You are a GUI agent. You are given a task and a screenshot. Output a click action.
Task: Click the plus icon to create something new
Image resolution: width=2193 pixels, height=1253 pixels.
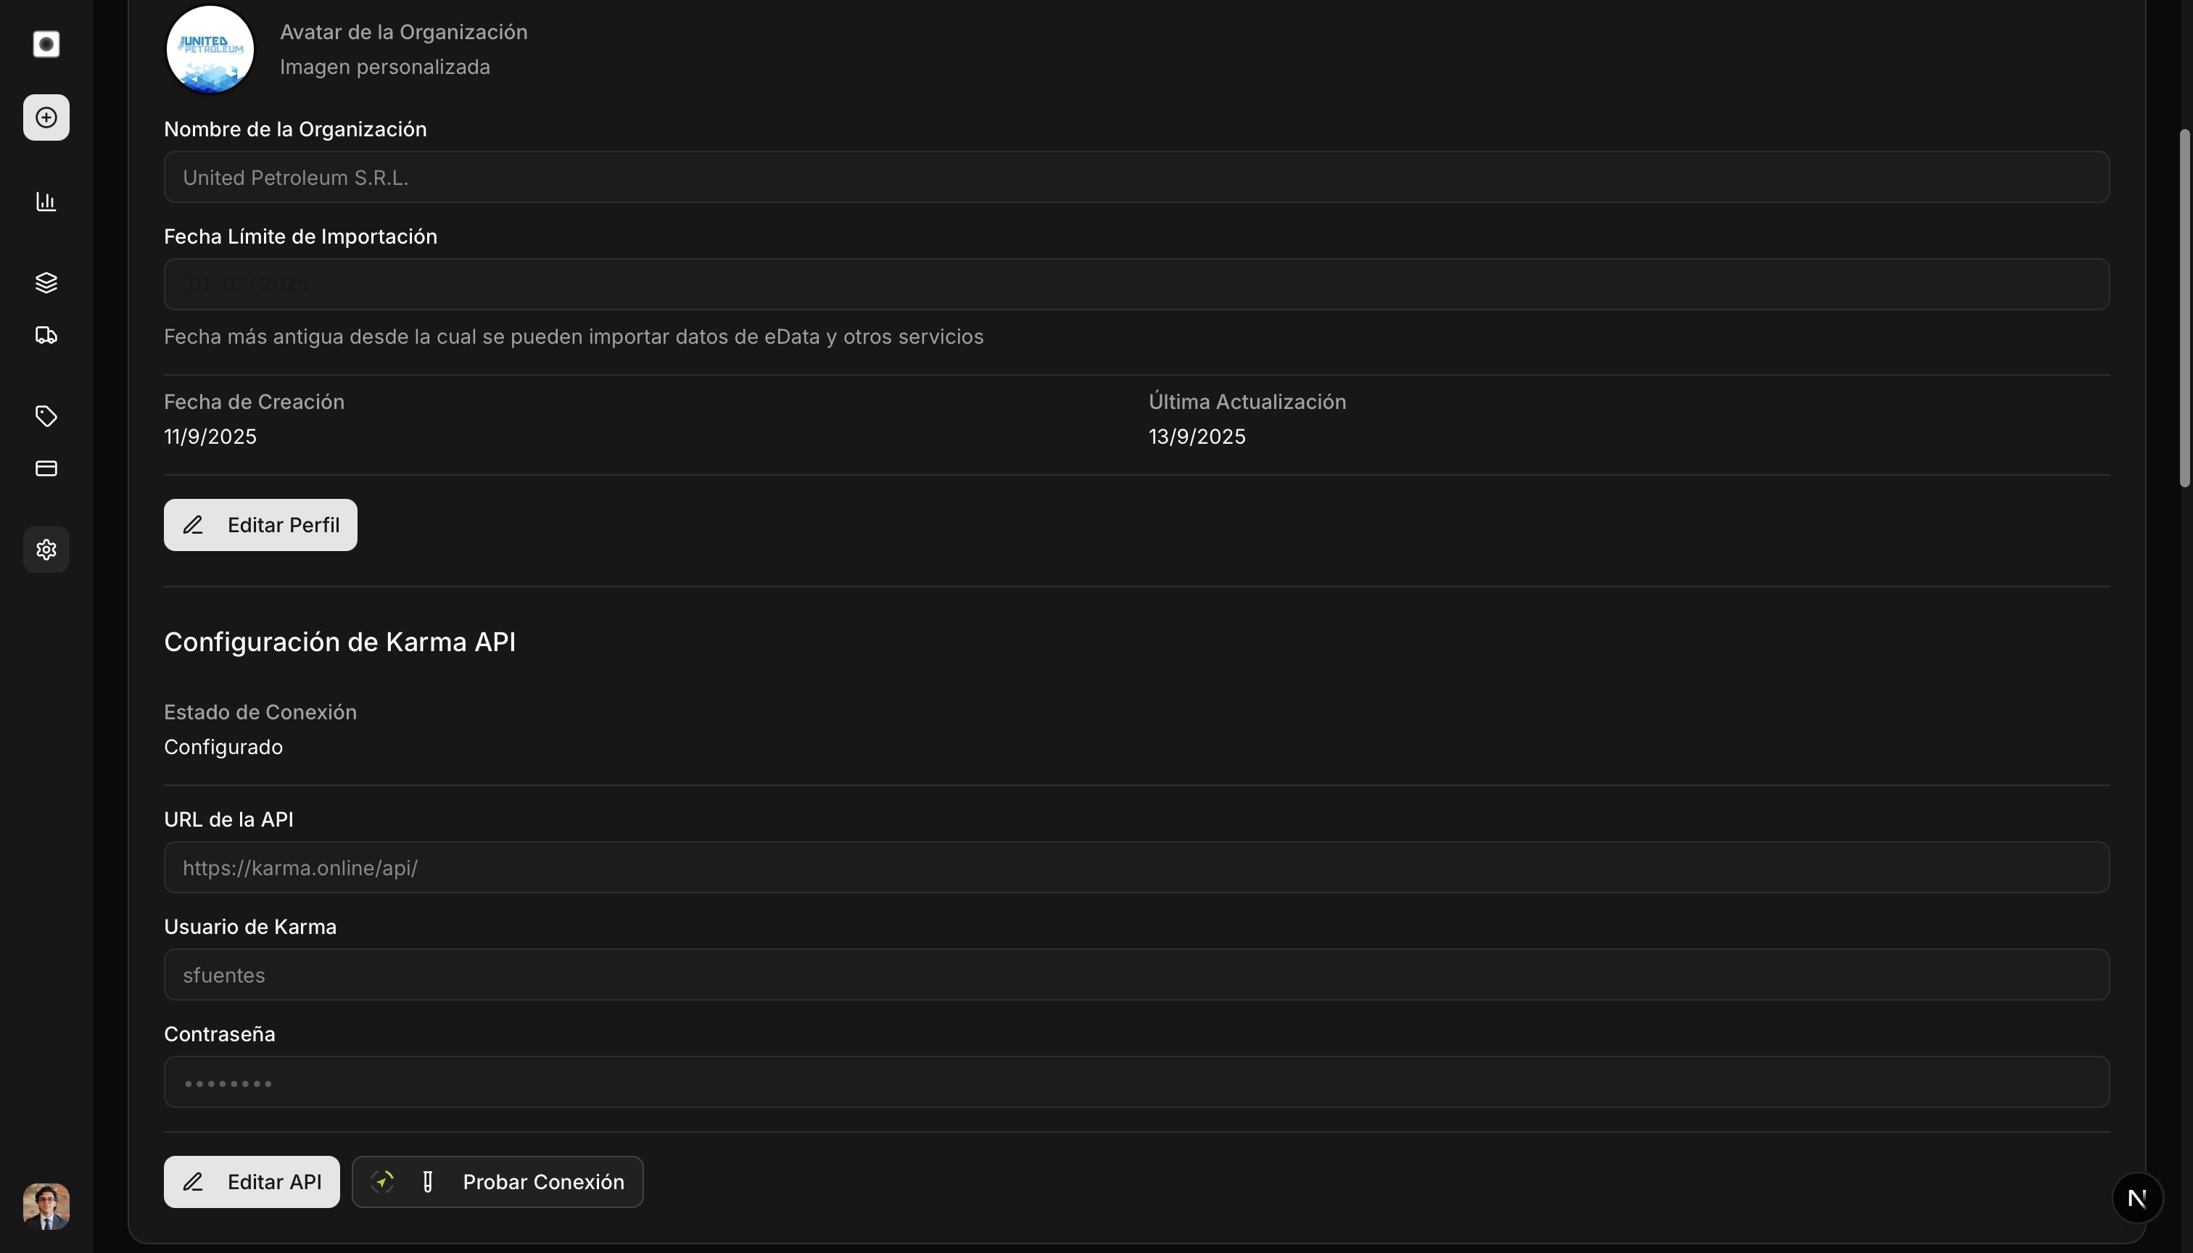point(45,117)
